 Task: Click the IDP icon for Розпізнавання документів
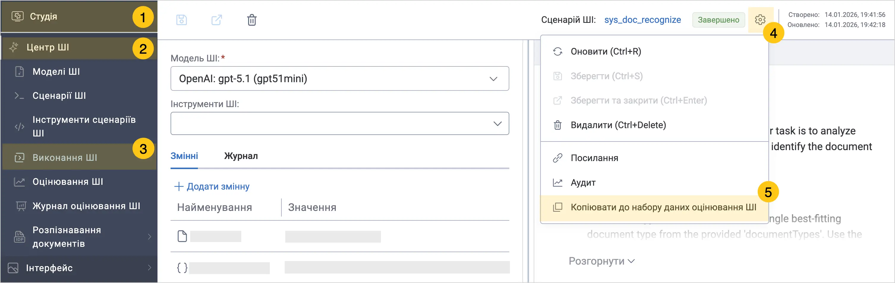point(19,237)
